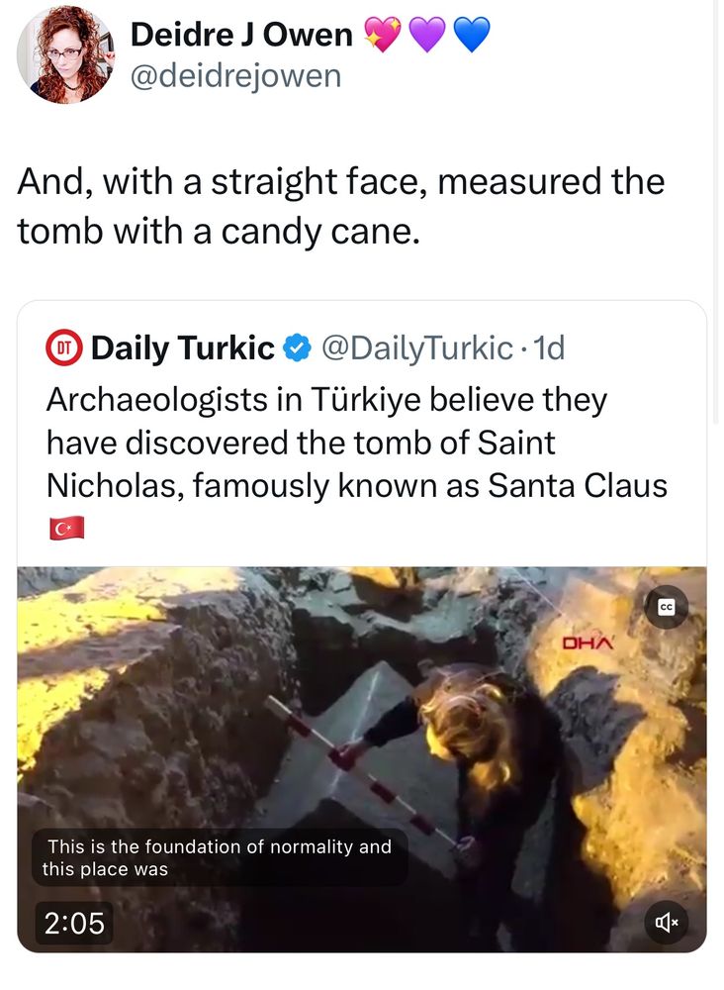This screenshot has width=724, height=990.
Task: Expand the video caption text overlay
Action: tap(220, 856)
